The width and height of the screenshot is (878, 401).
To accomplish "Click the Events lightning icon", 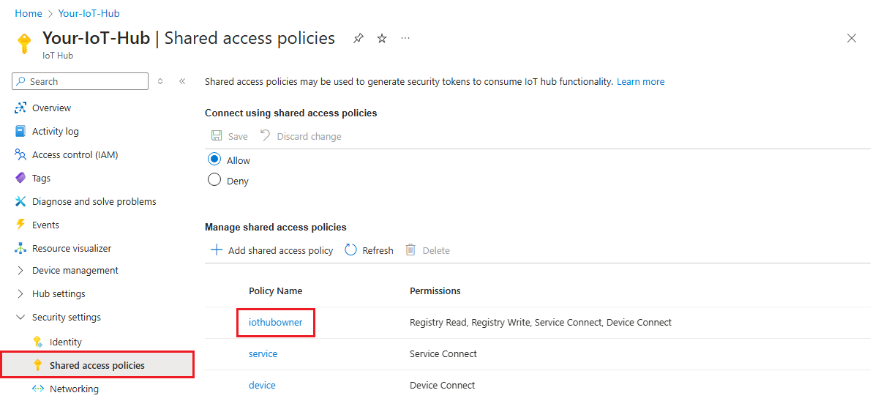I will coord(20,225).
